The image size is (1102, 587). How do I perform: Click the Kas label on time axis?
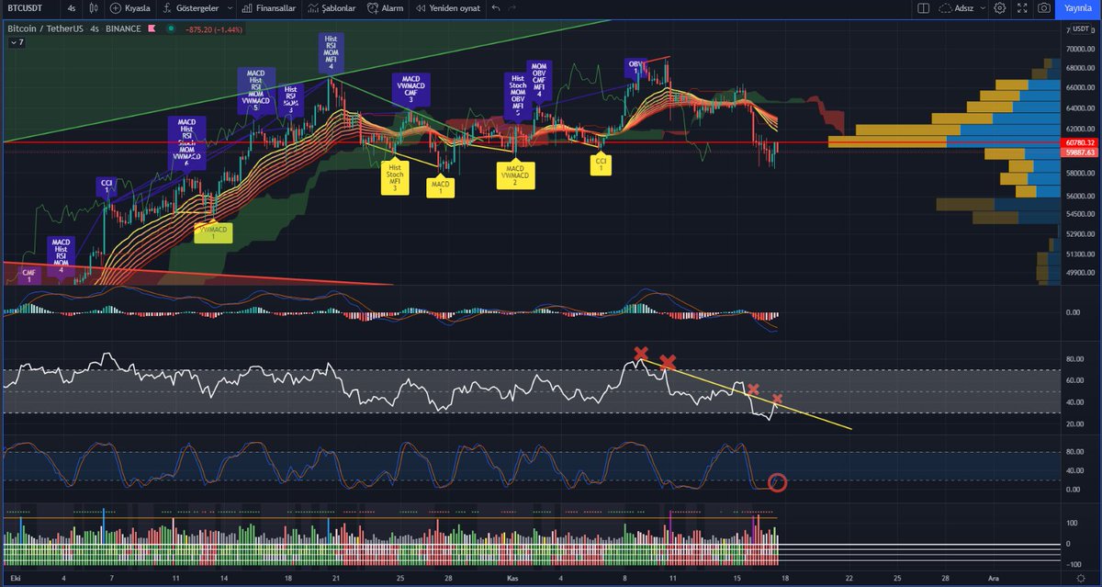513,579
